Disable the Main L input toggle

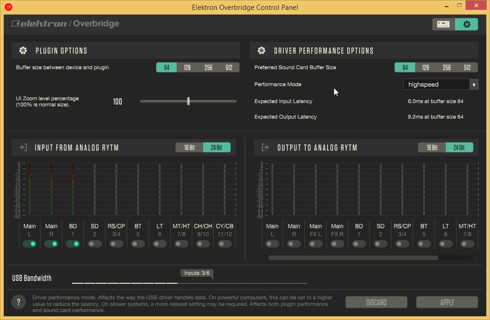click(30, 244)
